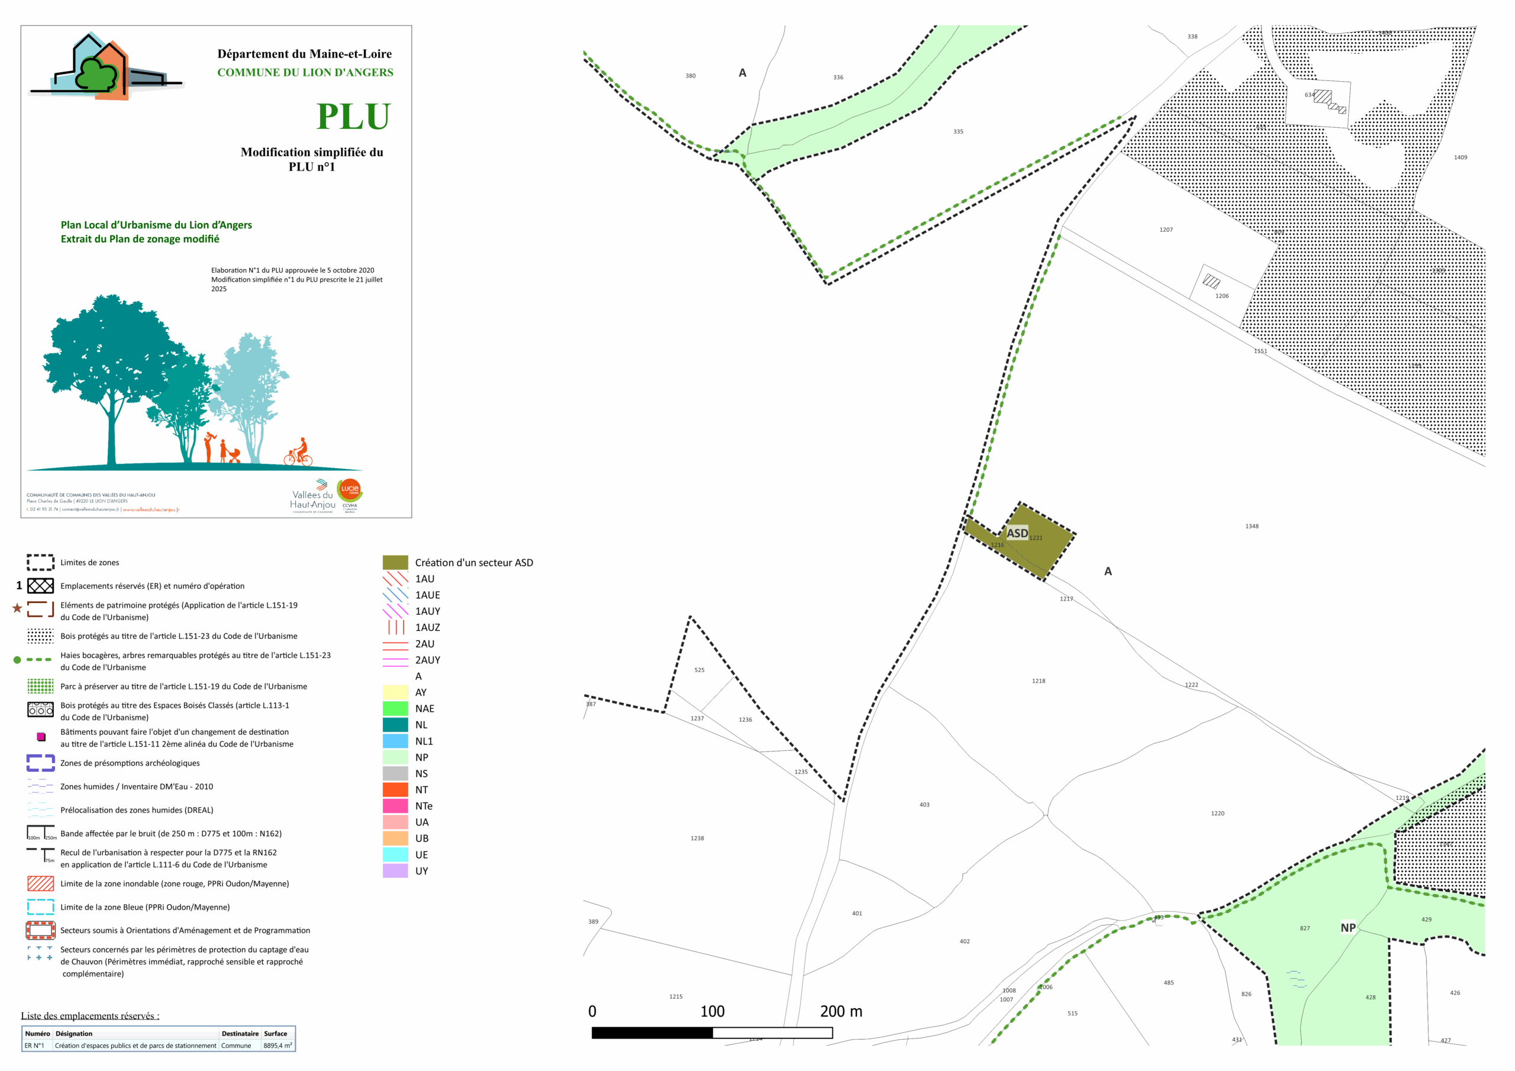
Task: Click the 'Limites de zones' dashed legend symbol
Action: 40,562
